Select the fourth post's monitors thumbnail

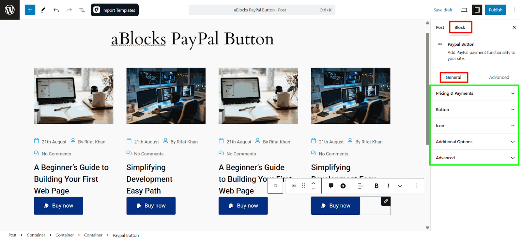pyautogui.click(x=351, y=96)
